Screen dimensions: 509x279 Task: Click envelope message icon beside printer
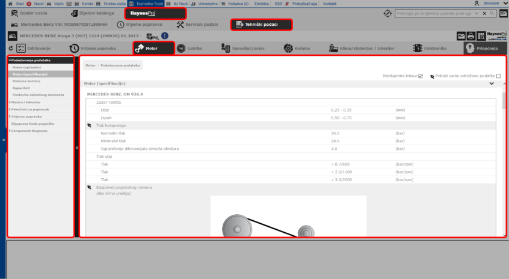pos(461,36)
